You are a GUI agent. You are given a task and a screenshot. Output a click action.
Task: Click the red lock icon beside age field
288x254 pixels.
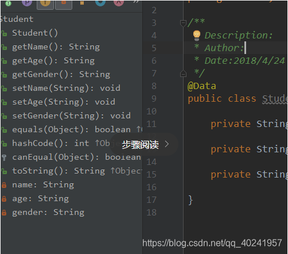click(4, 199)
